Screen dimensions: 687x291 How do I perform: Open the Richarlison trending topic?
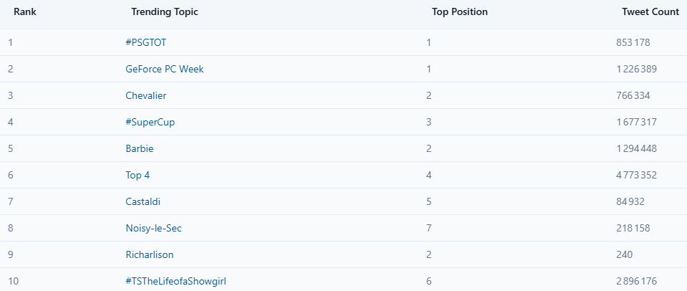coord(150,254)
